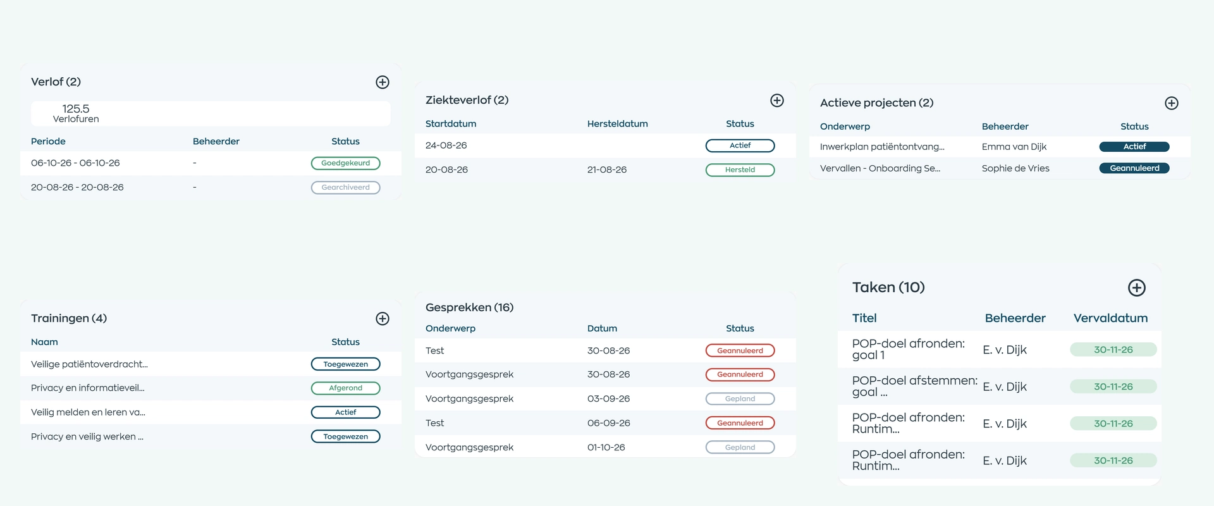The image size is (1214, 506).
Task: Open training Veilig melden en leren va...
Action: point(211,412)
